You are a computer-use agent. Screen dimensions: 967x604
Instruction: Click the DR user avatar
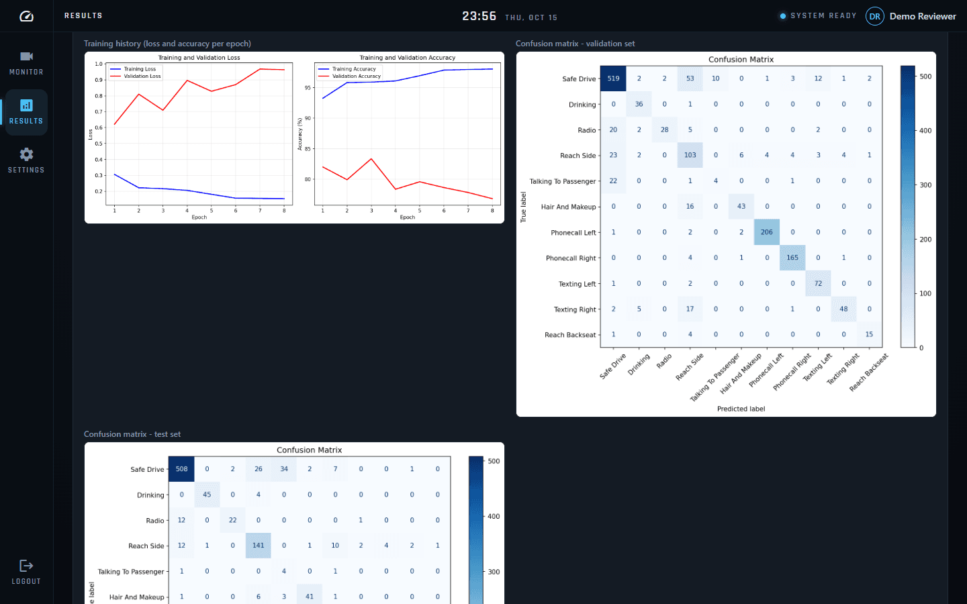pyautogui.click(x=875, y=16)
